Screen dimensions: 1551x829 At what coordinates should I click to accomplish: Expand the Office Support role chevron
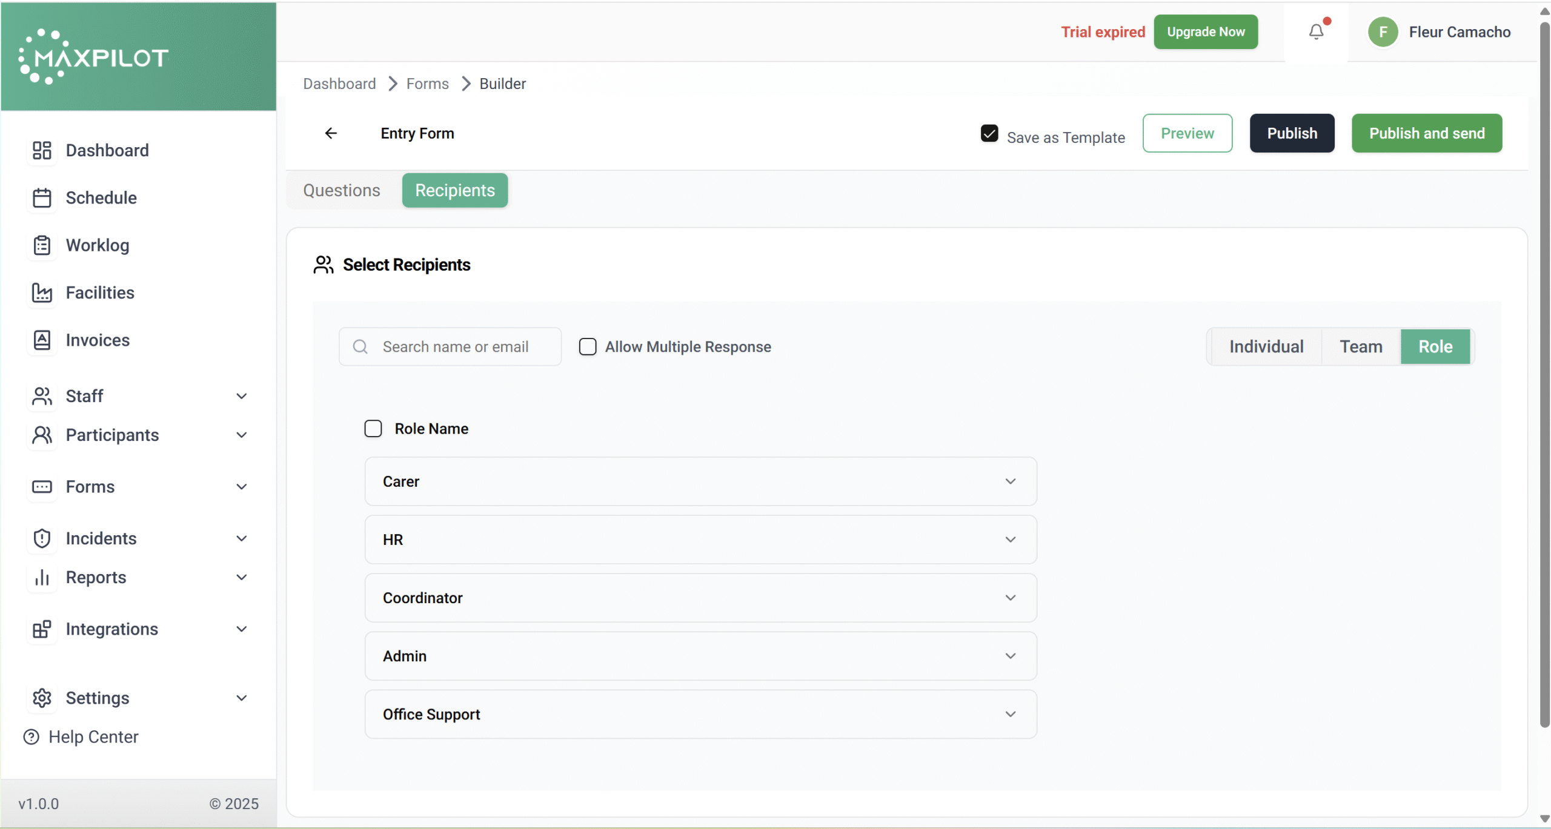click(x=1009, y=715)
